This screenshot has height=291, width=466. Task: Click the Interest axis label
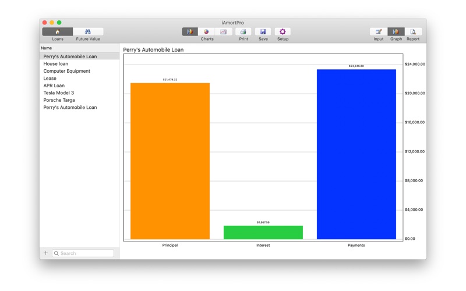click(263, 245)
